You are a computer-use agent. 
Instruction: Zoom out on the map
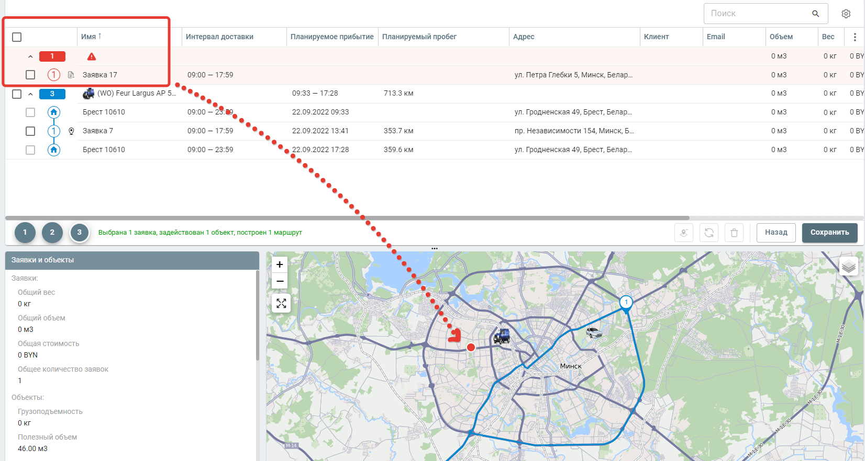coord(280,281)
